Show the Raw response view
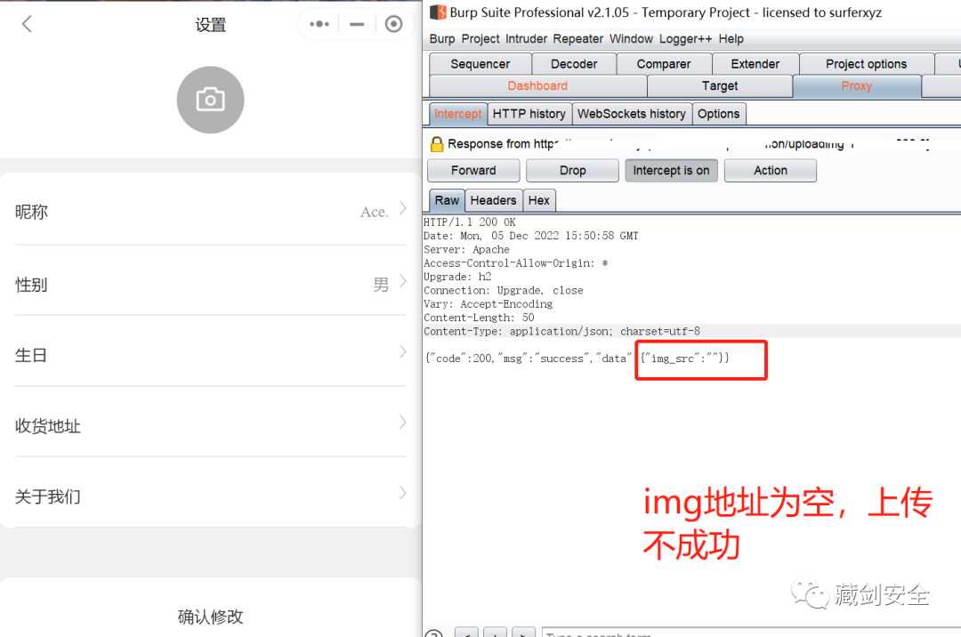961x637 pixels. click(447, 200)
